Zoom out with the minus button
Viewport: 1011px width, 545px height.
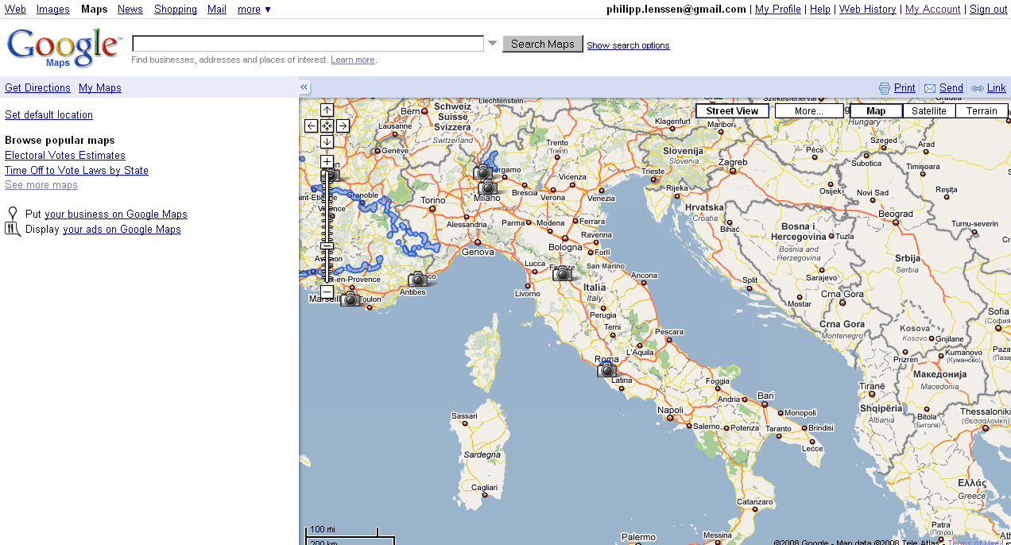327,292
